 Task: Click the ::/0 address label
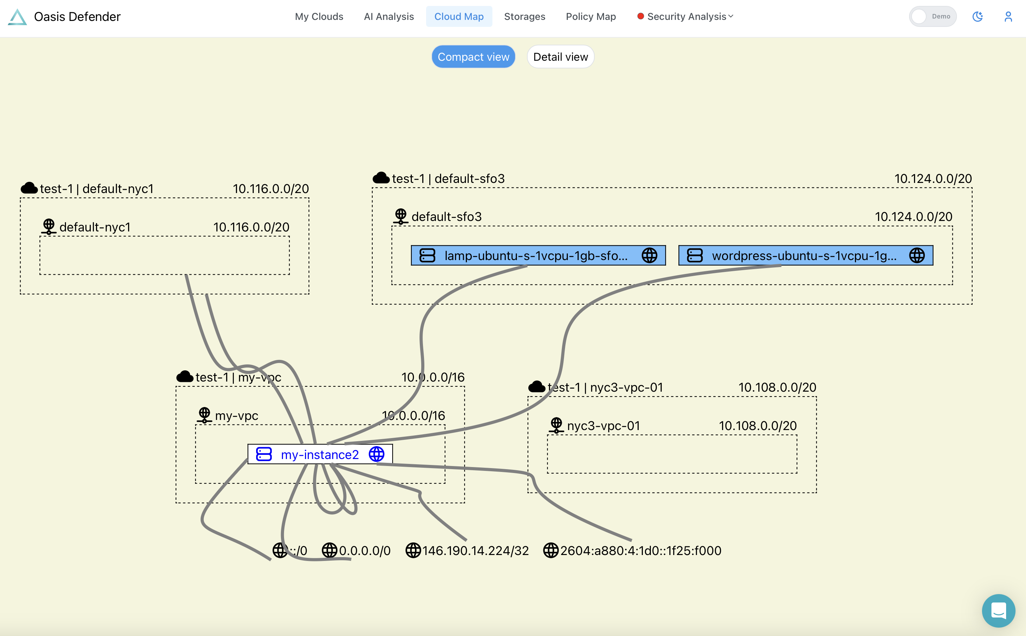[x=298, y=550]
